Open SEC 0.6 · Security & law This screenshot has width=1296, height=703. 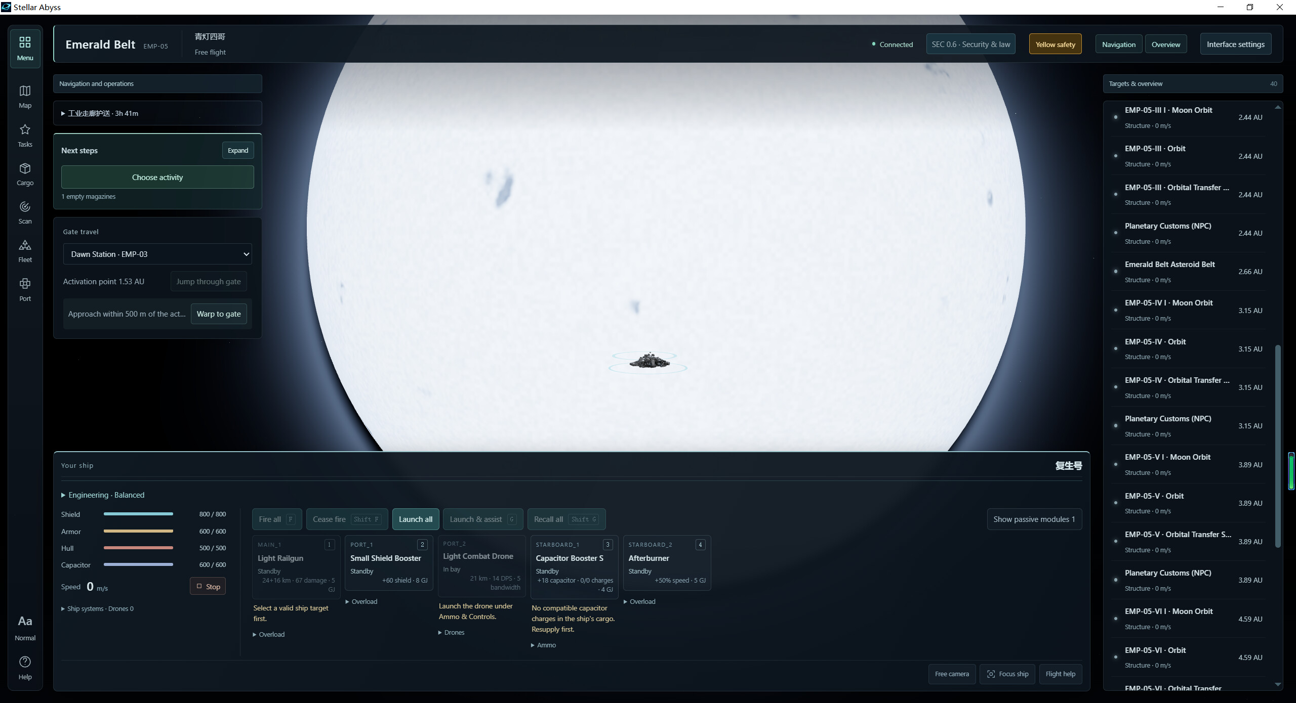tap(970, 45)
